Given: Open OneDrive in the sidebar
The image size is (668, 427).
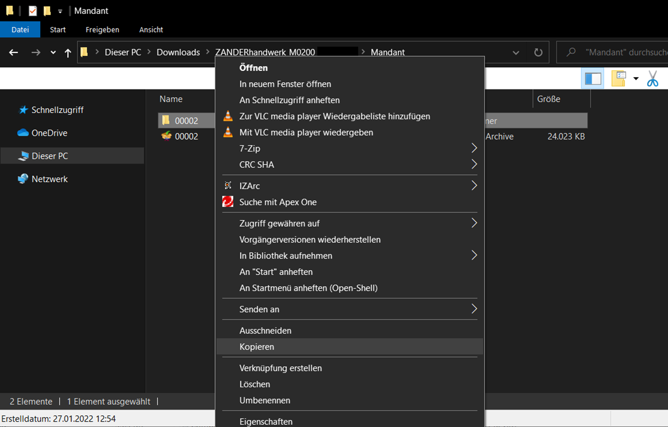Looking at the screenshot, I should click(x=49, y=133).
